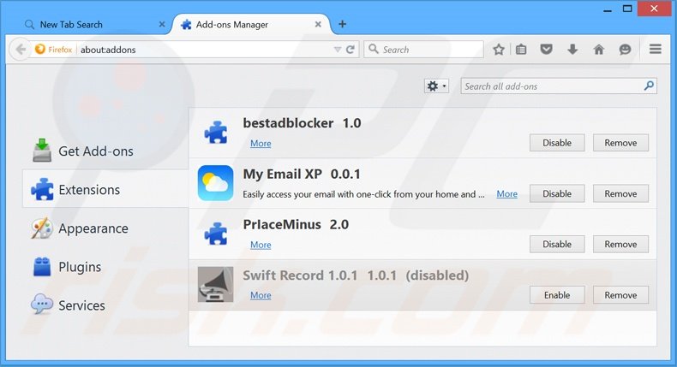Viewport: 677px width, 367px height.
Task: Go to Home page icon
Action: (x=599, y=50)
